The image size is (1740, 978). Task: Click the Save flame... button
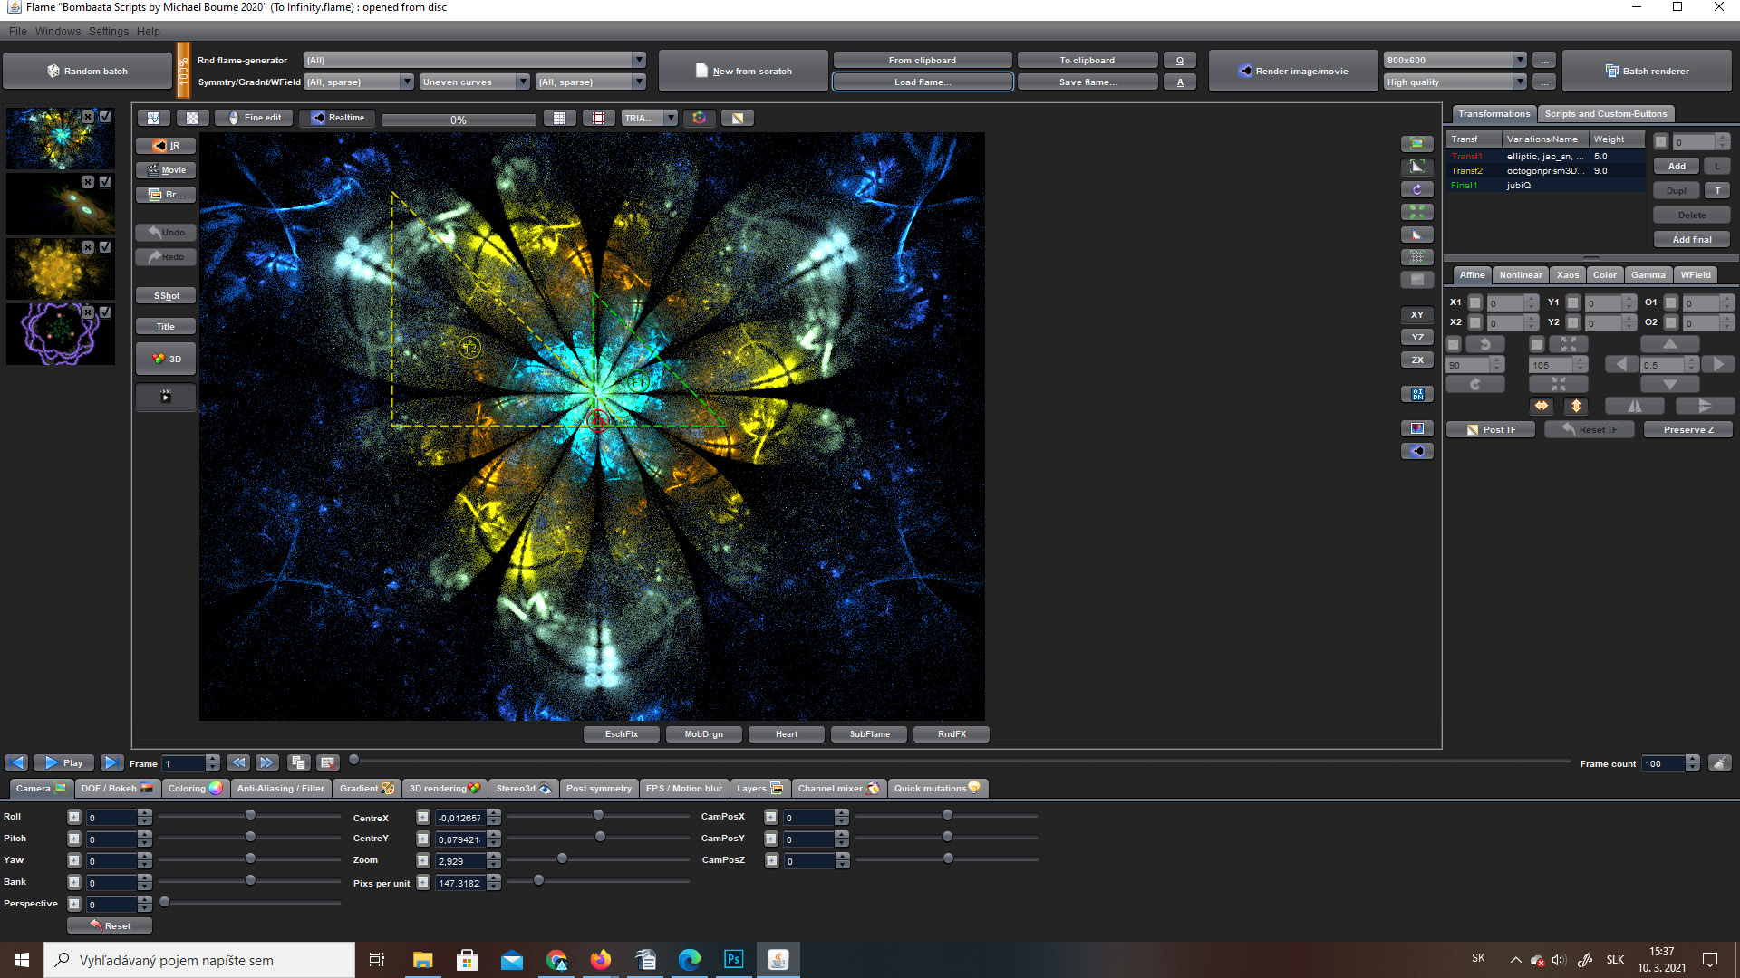click(1087, 82)
